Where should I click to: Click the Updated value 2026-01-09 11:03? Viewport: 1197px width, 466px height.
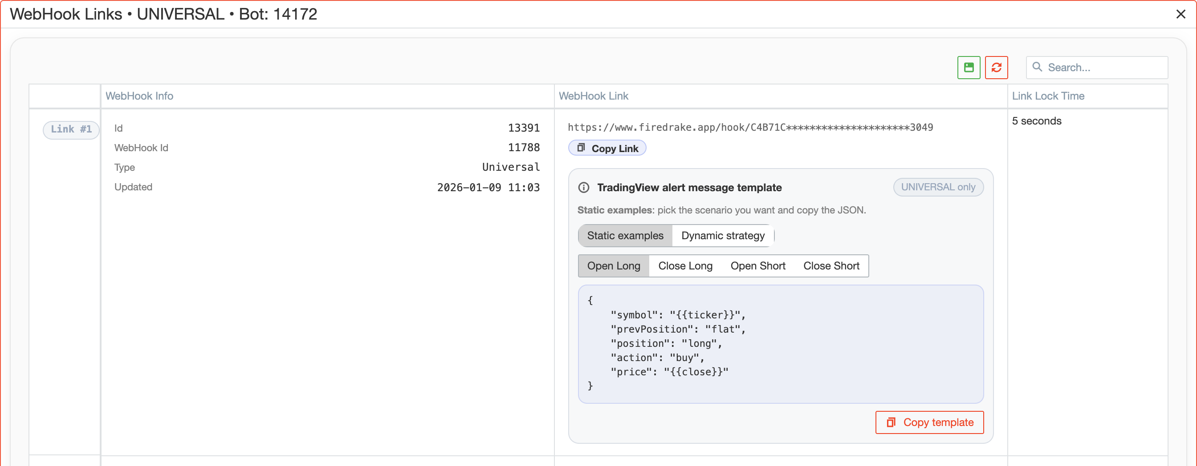click(x=488, y=188)
